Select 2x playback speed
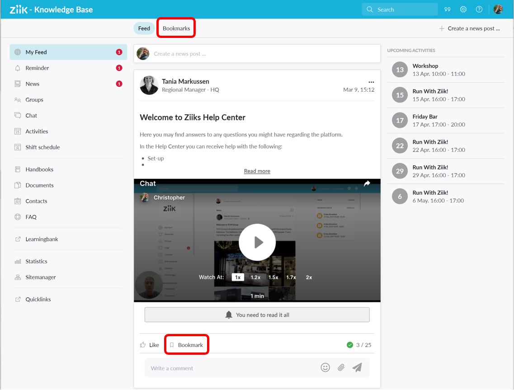This screenshot has height=390, width=514. point(309,277)
